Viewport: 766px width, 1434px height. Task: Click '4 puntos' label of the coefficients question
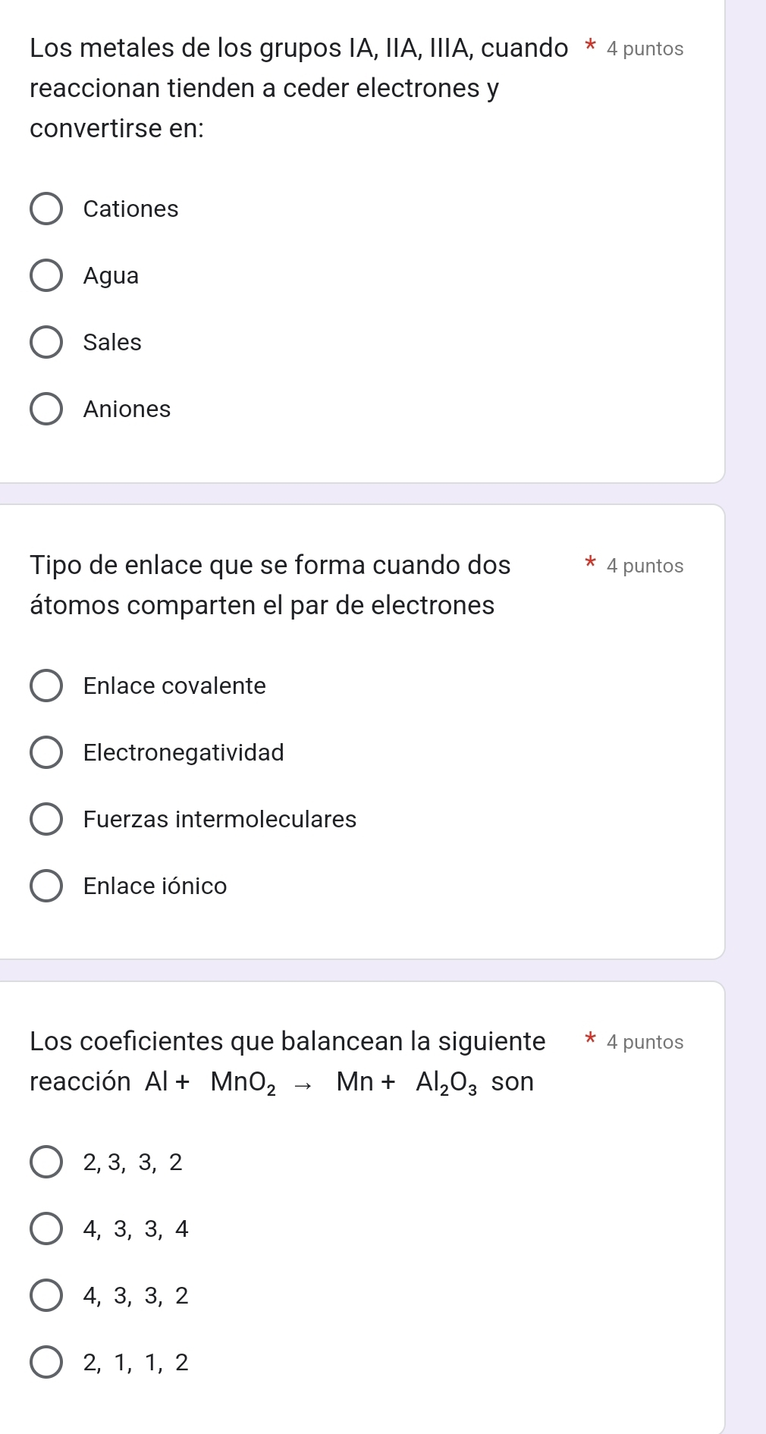point(645,1043)
